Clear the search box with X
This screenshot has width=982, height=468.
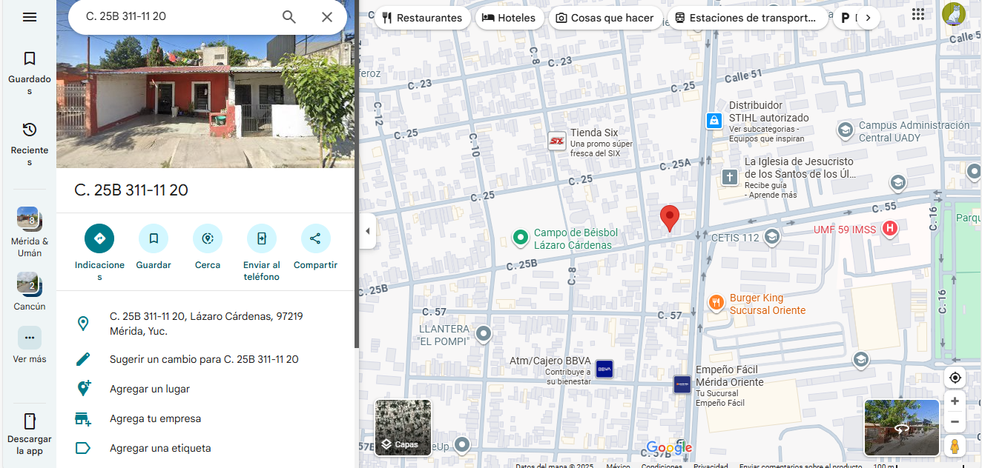pos(326,17)
